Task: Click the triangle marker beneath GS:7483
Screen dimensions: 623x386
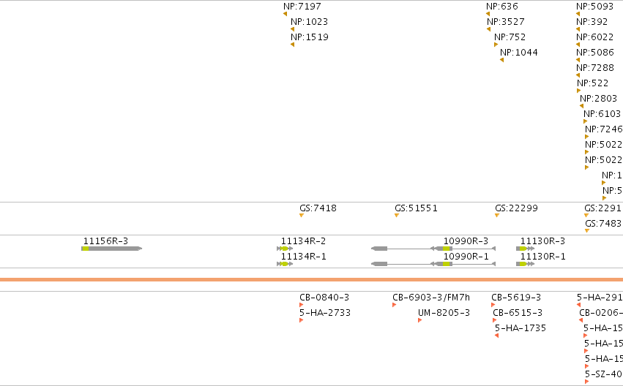Action: [587, 231]
